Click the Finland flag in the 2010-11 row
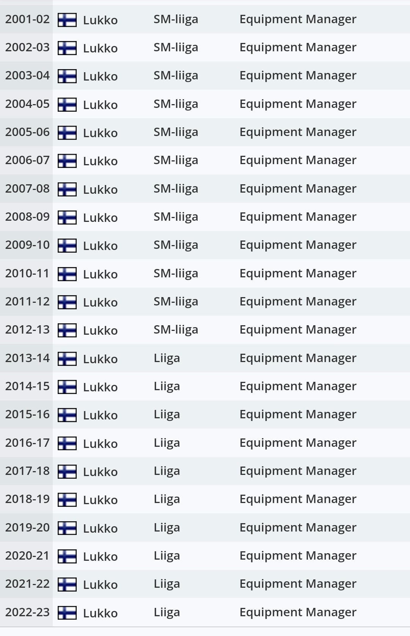This screenshot has height=636, width=410. pos(67,274)
